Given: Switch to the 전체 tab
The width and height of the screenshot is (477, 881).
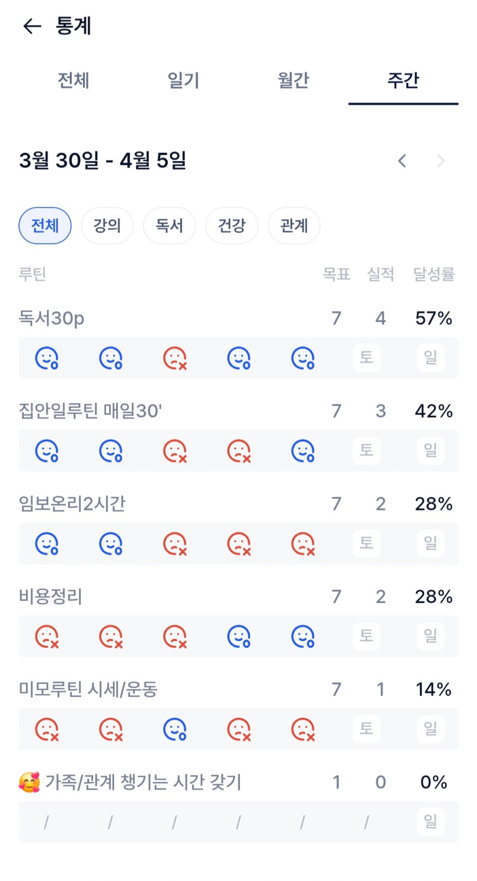Looking at the screenshot, I should tap(73, 80).
